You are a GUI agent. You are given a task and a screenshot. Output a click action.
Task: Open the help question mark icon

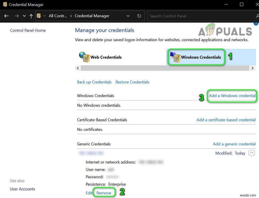(256, 24)
